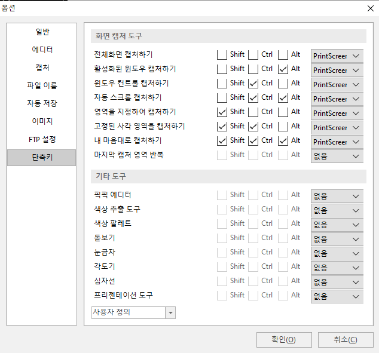This screenshot has width=379, height=353.
Task: Click the 프리젠테이션 도구 label
Action: tap(123, 295)
